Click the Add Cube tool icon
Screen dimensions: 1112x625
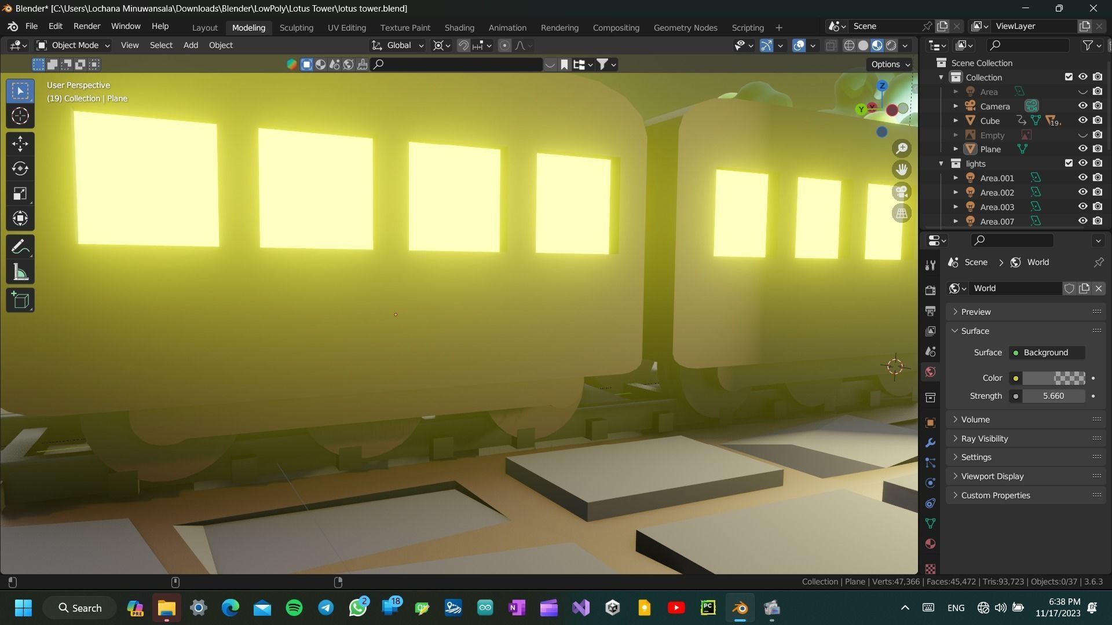point(20,300)
